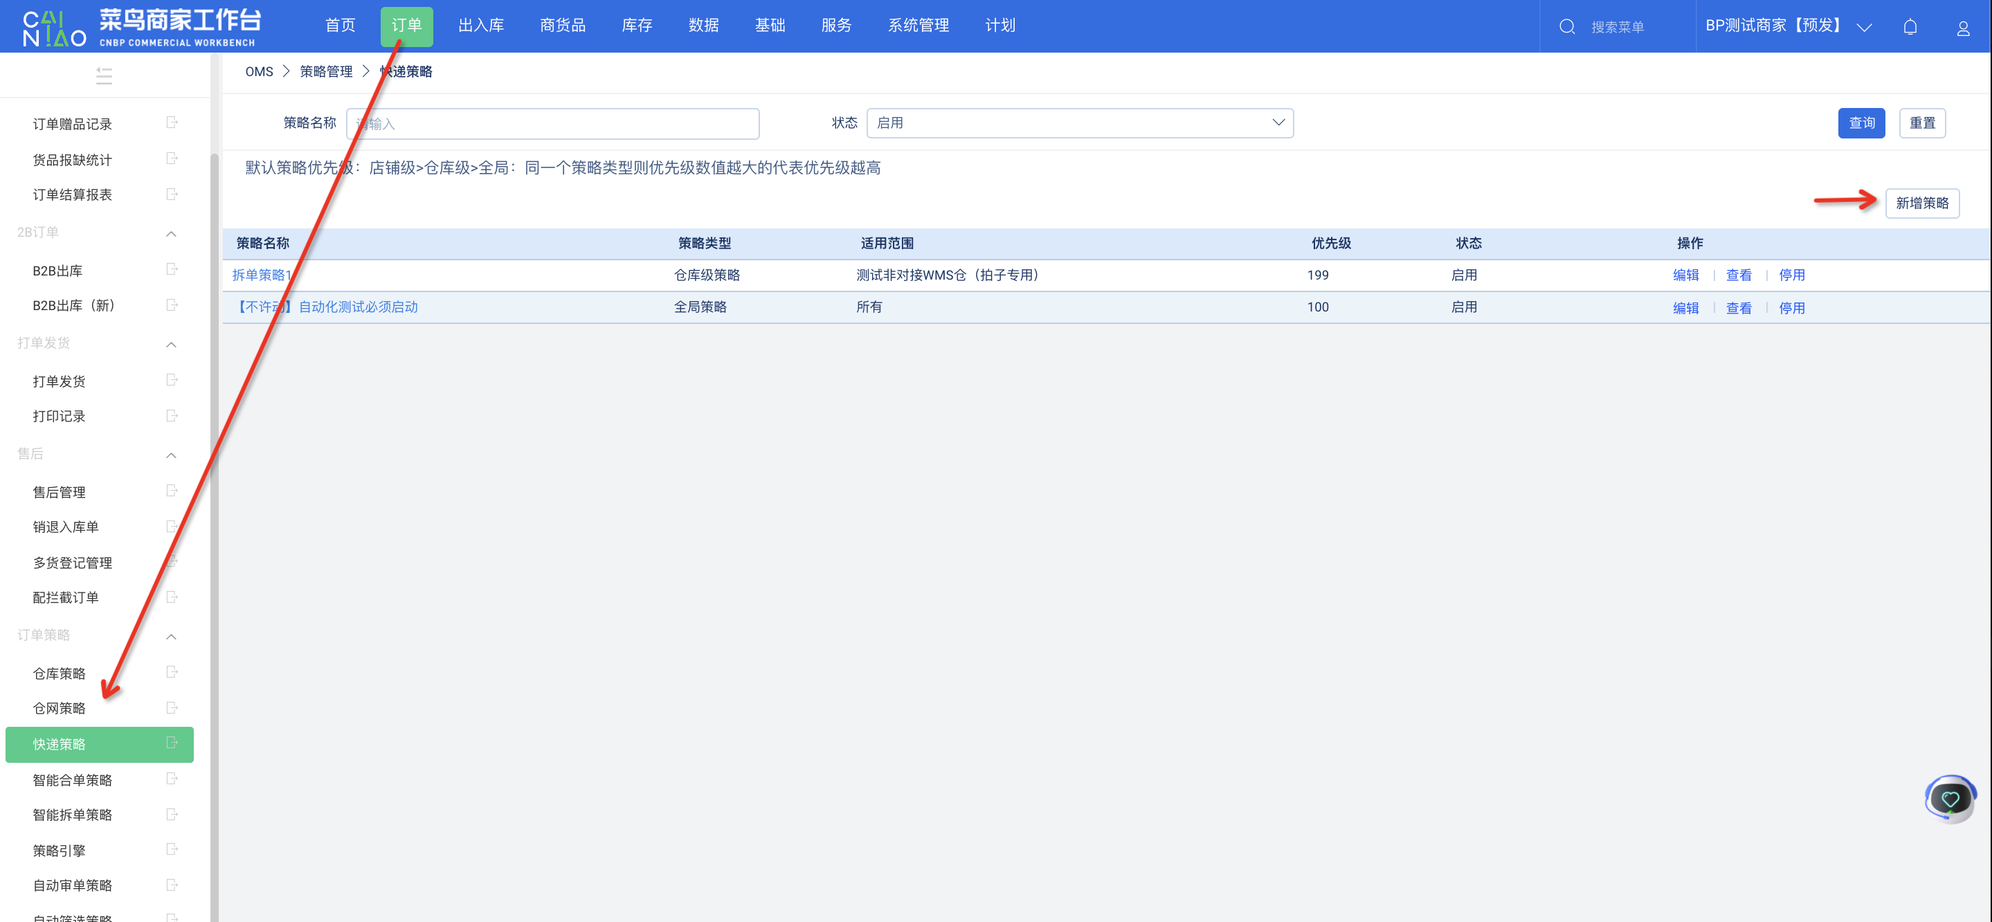Open 智能合单策略 external link icon
The height and width of the screenshot is (922, 1992).
coord(172,779)
